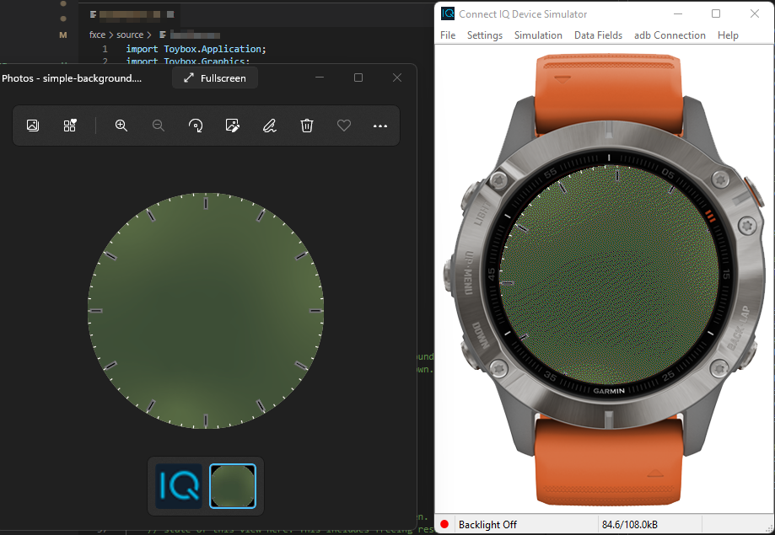Click the simulated watch face screen

click(609, 276)
